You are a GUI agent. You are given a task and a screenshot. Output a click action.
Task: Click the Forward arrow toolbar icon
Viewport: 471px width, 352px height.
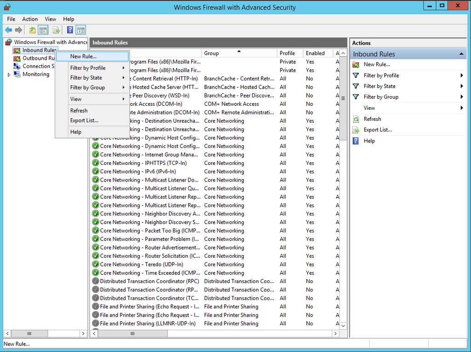18,30
